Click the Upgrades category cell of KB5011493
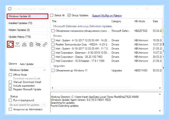 tap(117, 70)
